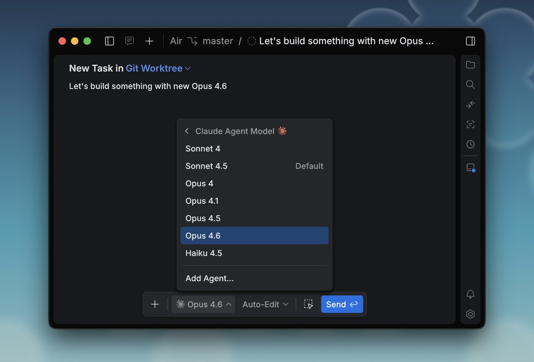This screenshot has width=534, height=362.
Task: Open the project files panel in right sidebar
Action: (x=470, y=64)
